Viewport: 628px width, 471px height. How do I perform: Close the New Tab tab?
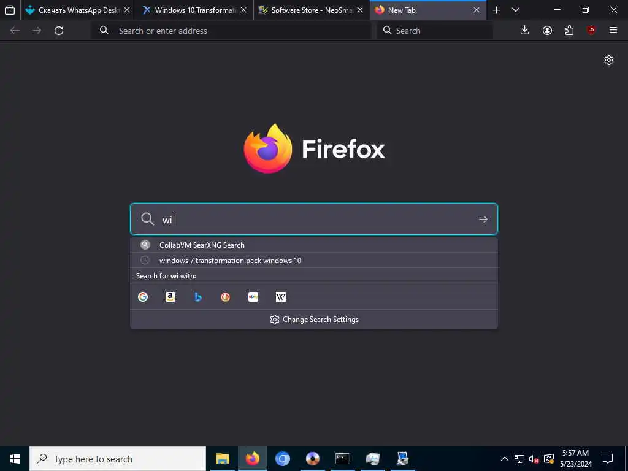tap(477, 10)
